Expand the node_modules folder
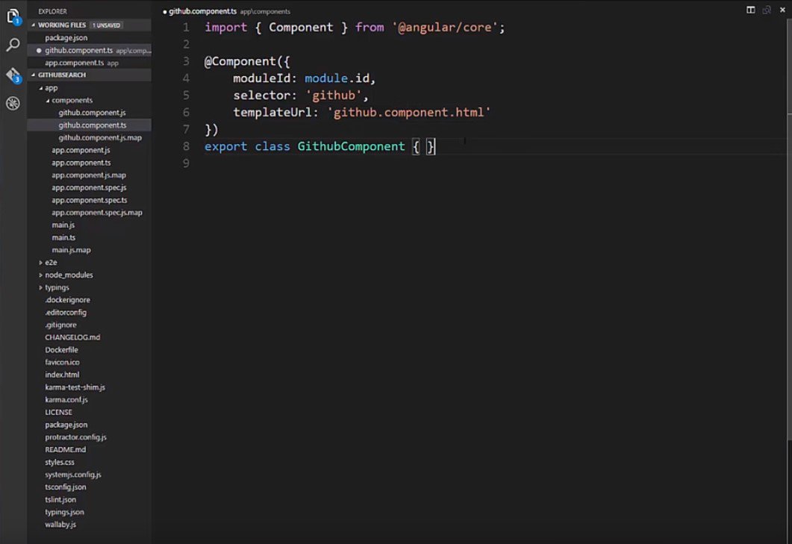Image resolution: width=792 pixels, height=544 pixels. pyautogui.click(x=40, y=275)
